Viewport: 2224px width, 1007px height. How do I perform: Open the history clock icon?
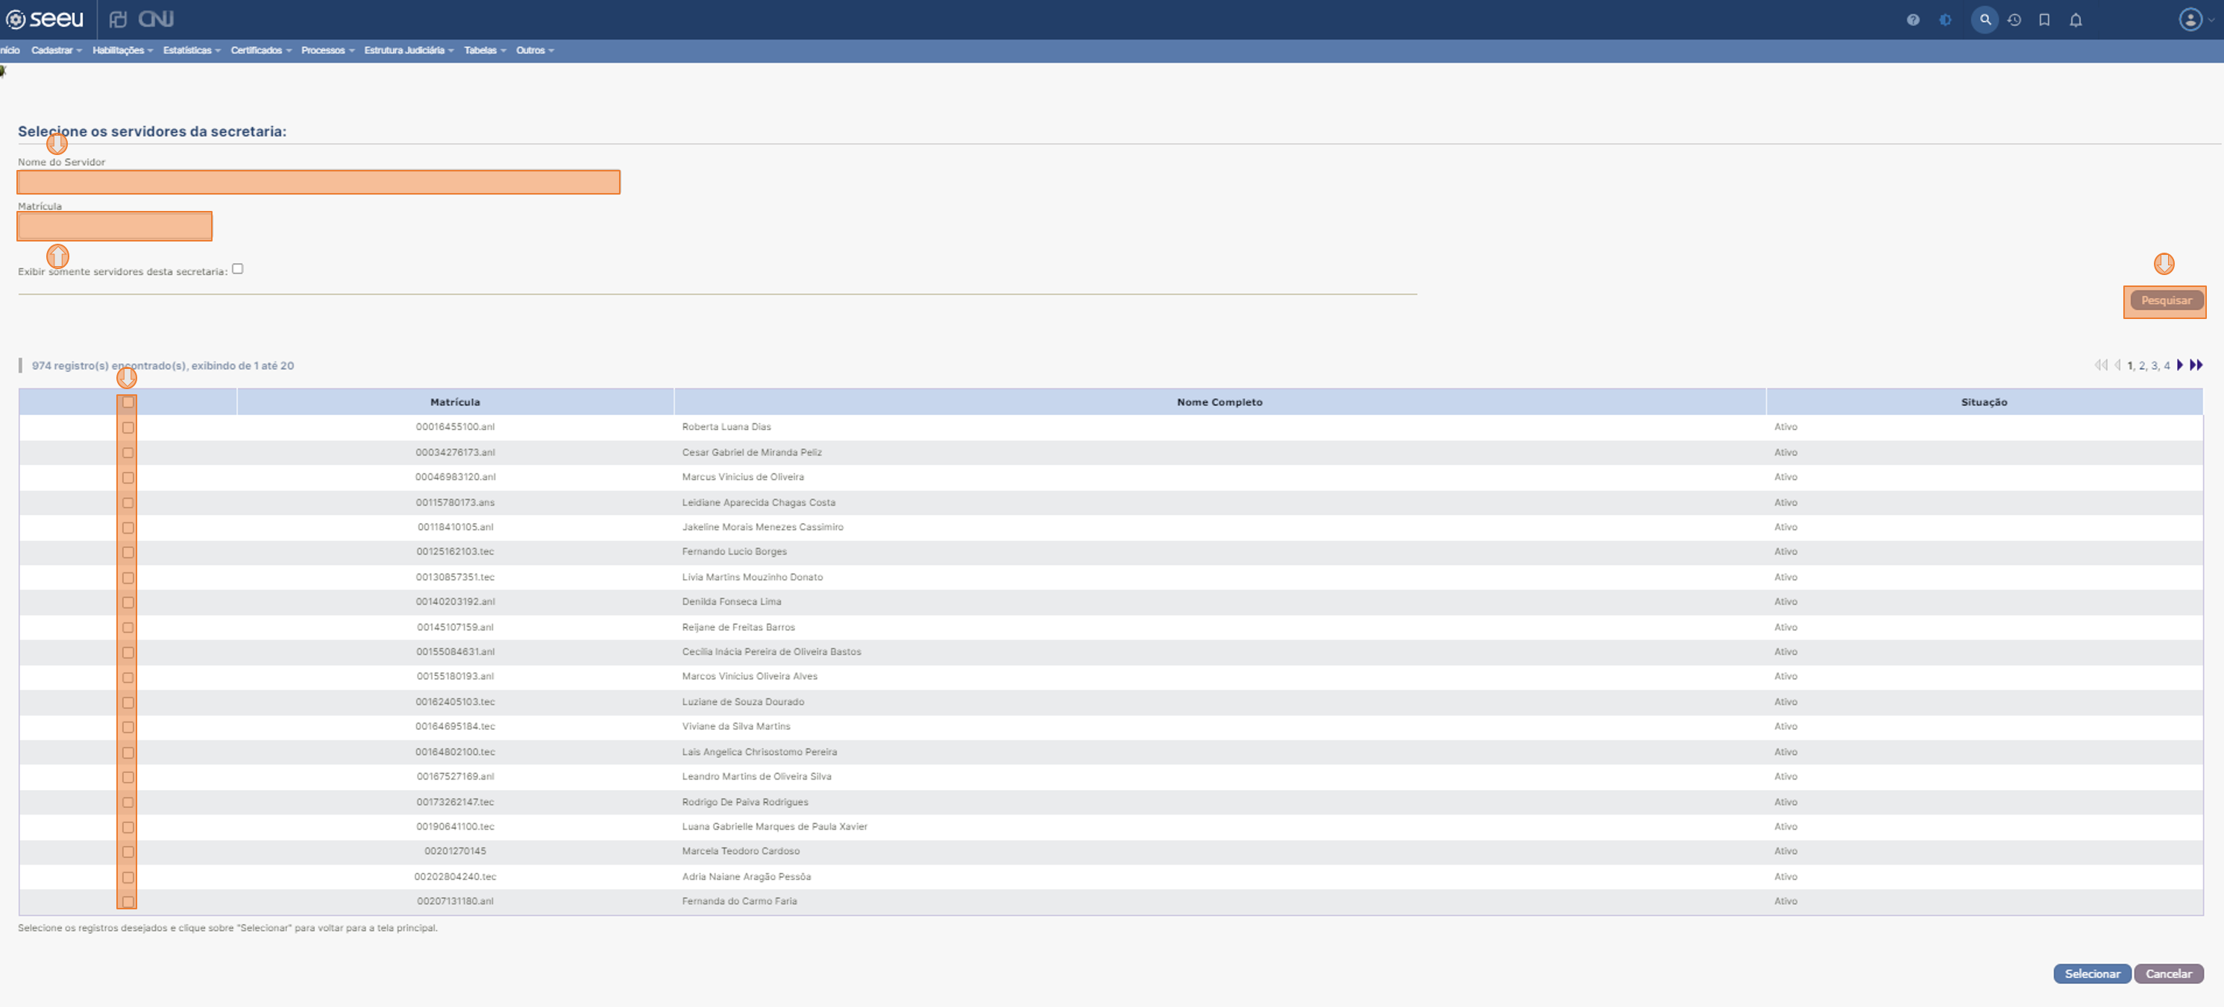(2014, 20)
